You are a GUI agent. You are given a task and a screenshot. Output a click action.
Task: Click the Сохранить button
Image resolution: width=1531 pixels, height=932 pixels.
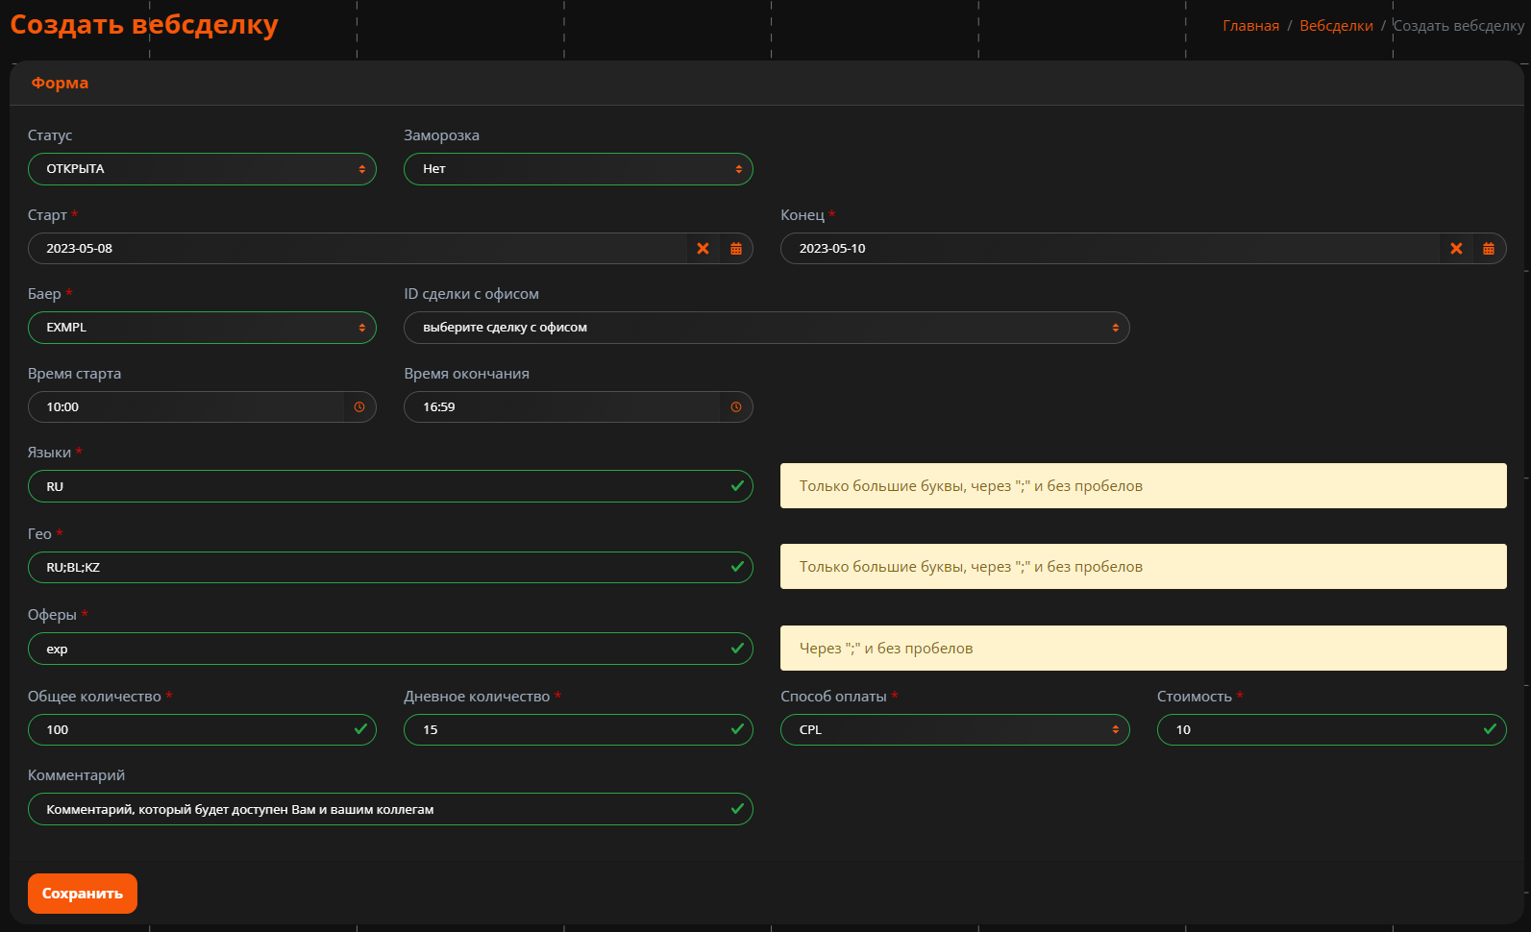click(83, 894)
